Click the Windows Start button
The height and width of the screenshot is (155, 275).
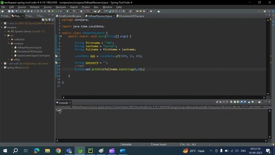click(x=5, y=151)
